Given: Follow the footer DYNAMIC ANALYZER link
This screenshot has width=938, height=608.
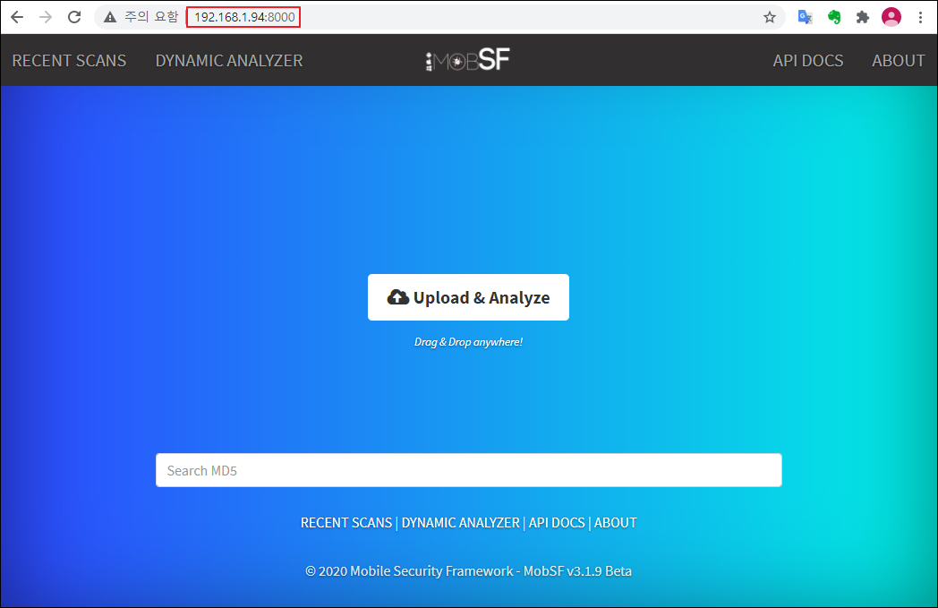Looking at the screenshot, I should coord(461,522).
